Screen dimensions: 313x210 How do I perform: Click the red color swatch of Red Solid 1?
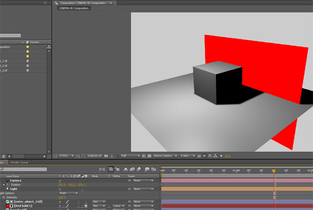pos(7,206)
